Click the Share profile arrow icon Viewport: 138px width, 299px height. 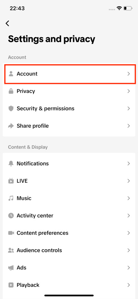(11, 126)
